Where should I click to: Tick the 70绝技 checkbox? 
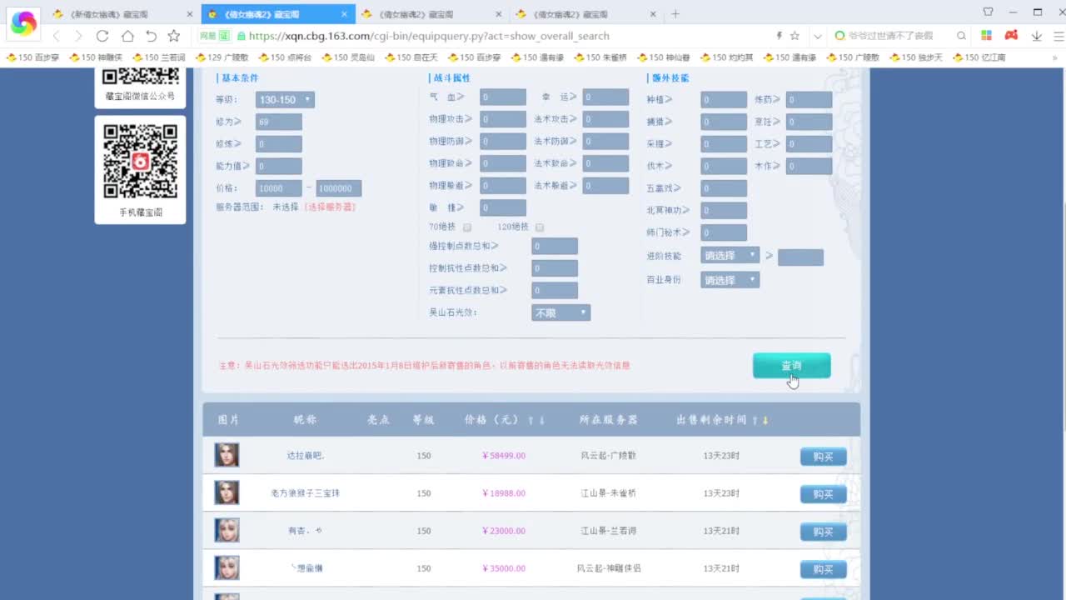click(x=467, y=227)
